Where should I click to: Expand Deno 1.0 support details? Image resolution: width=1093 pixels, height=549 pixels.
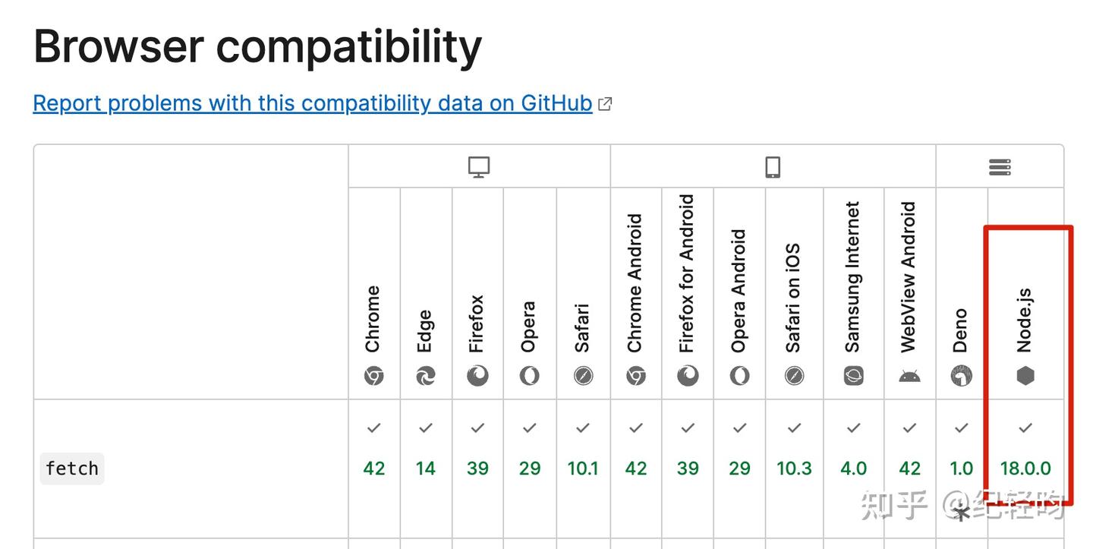click(x=961, y=469)
